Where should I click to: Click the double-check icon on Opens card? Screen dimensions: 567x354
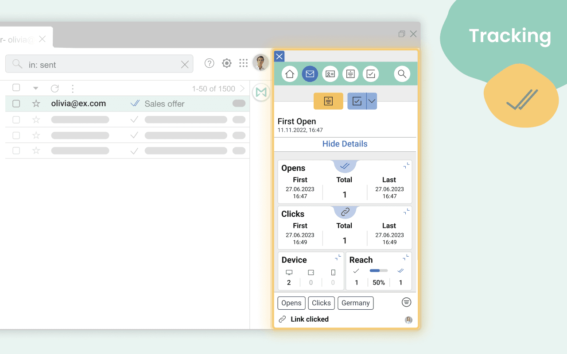click(x=345, y=166)
